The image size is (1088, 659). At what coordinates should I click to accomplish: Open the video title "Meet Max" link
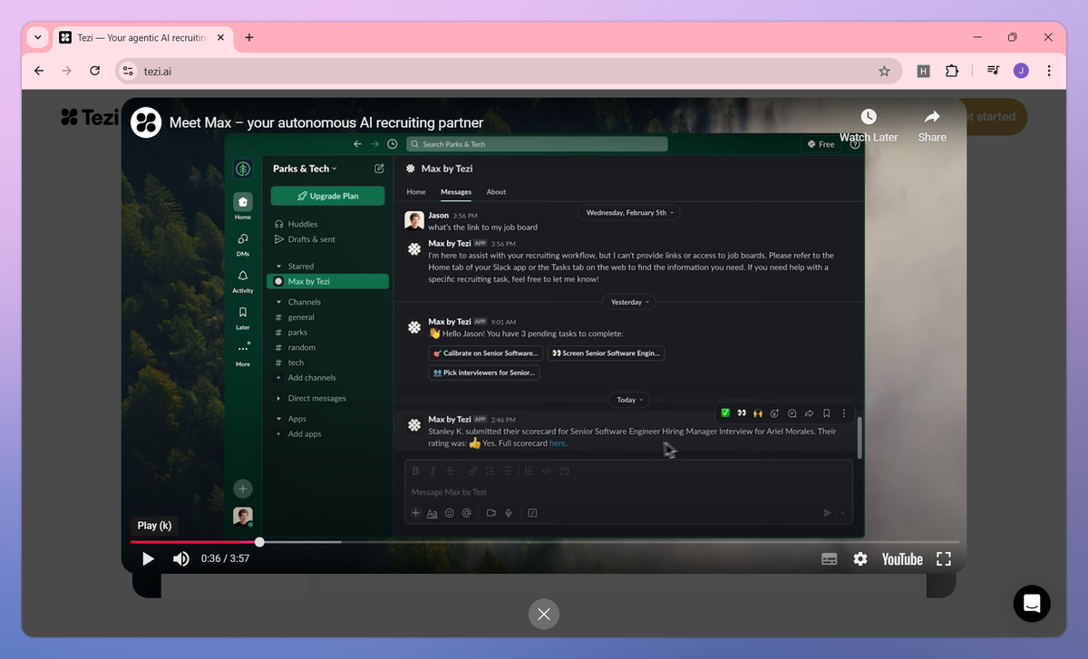click(326, 122)
